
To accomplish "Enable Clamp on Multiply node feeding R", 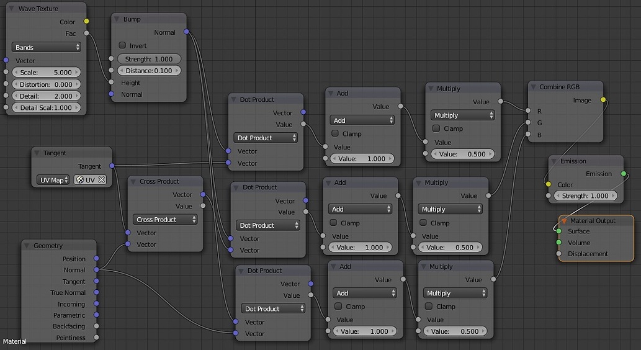I will 436,128.
